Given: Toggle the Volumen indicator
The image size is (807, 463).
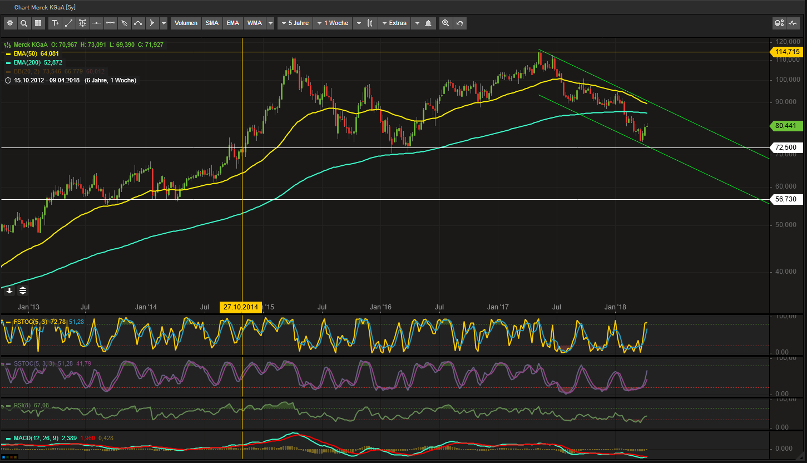Looking at the screenshot, I should point(186,23).
